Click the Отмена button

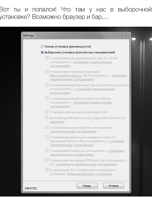pyautogui.click(x=114, y=186)
